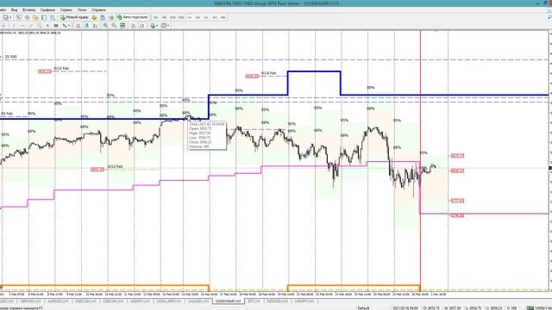
Task: Open the Вставка menu
Action: point(28,9)
